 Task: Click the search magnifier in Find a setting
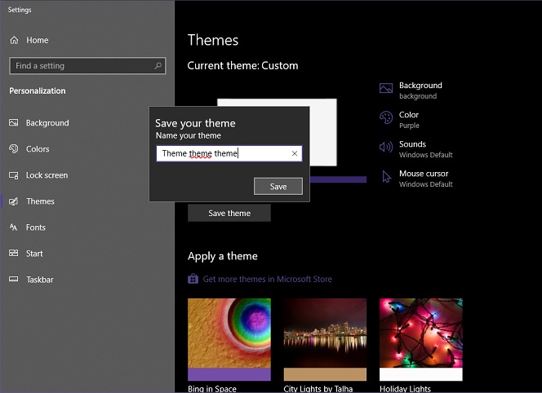[158, 65]
